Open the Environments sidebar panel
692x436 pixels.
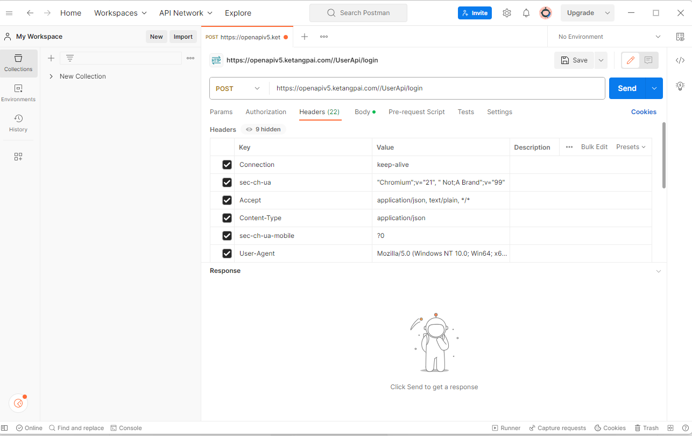18,93
